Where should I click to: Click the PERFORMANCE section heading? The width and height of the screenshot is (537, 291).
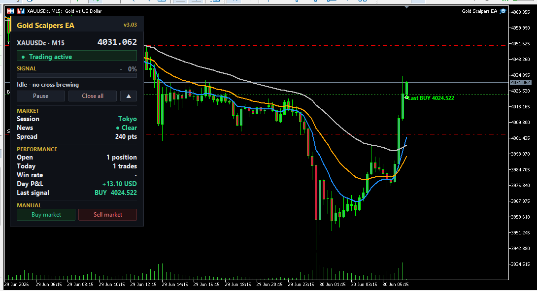[37, 149]
